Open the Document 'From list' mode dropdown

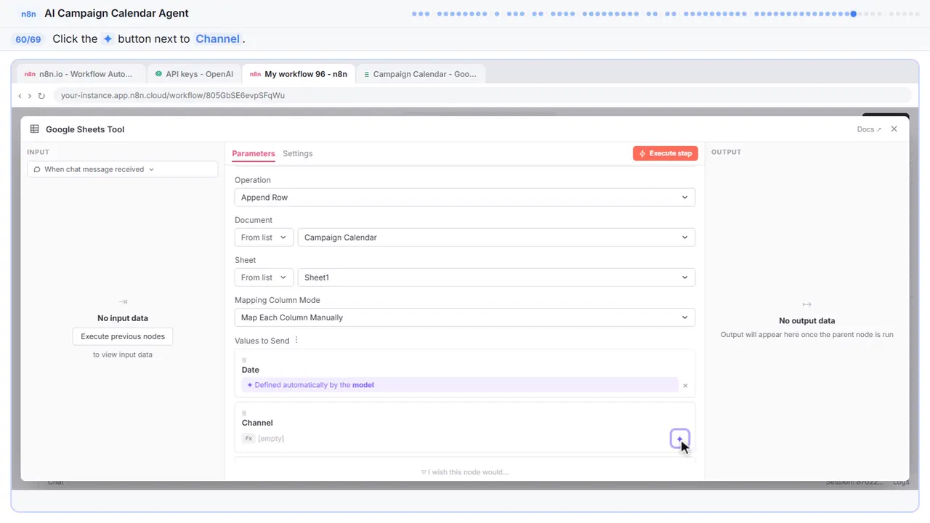tap(264, 238)
